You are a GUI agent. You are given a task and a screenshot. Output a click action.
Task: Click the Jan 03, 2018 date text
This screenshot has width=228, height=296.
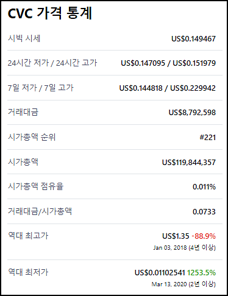[x=170, y=247]
